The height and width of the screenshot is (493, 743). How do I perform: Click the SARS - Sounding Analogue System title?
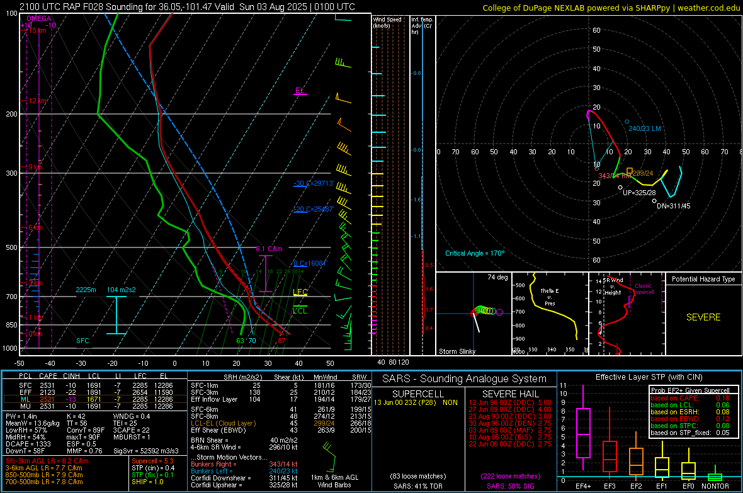click(464, 379)
